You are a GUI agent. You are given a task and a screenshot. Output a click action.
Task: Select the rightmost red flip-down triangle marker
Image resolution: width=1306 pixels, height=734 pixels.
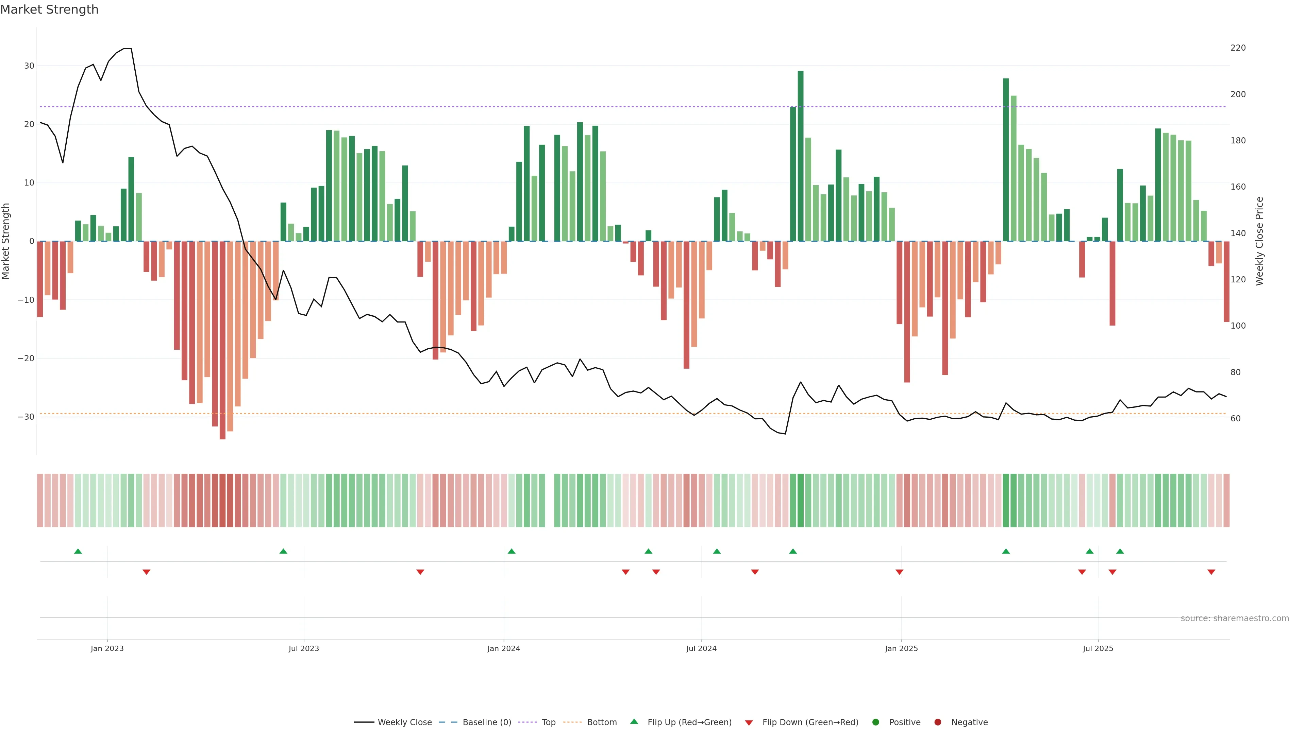[1211, 572]
